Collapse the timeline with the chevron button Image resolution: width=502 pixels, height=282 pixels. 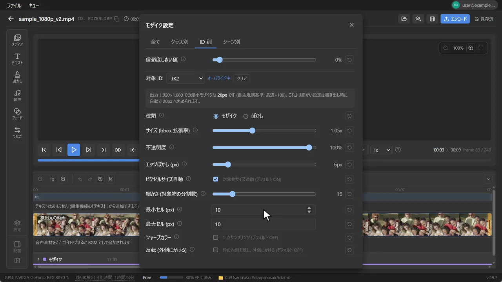tap(488, 179)
